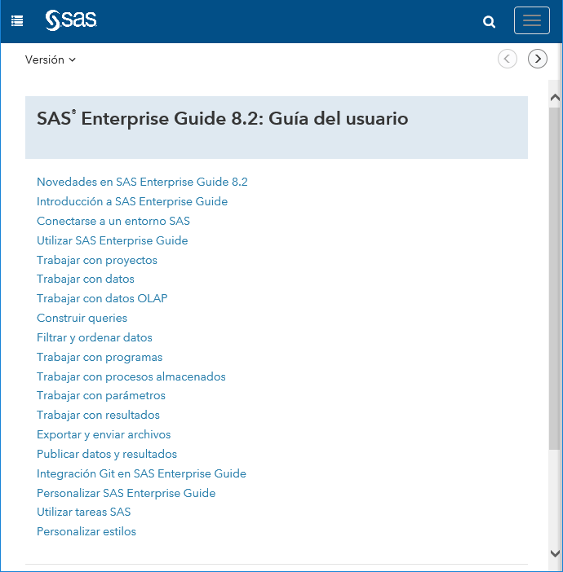Click the scrollbar down arrow
The image size is (563, 572).
555,552
